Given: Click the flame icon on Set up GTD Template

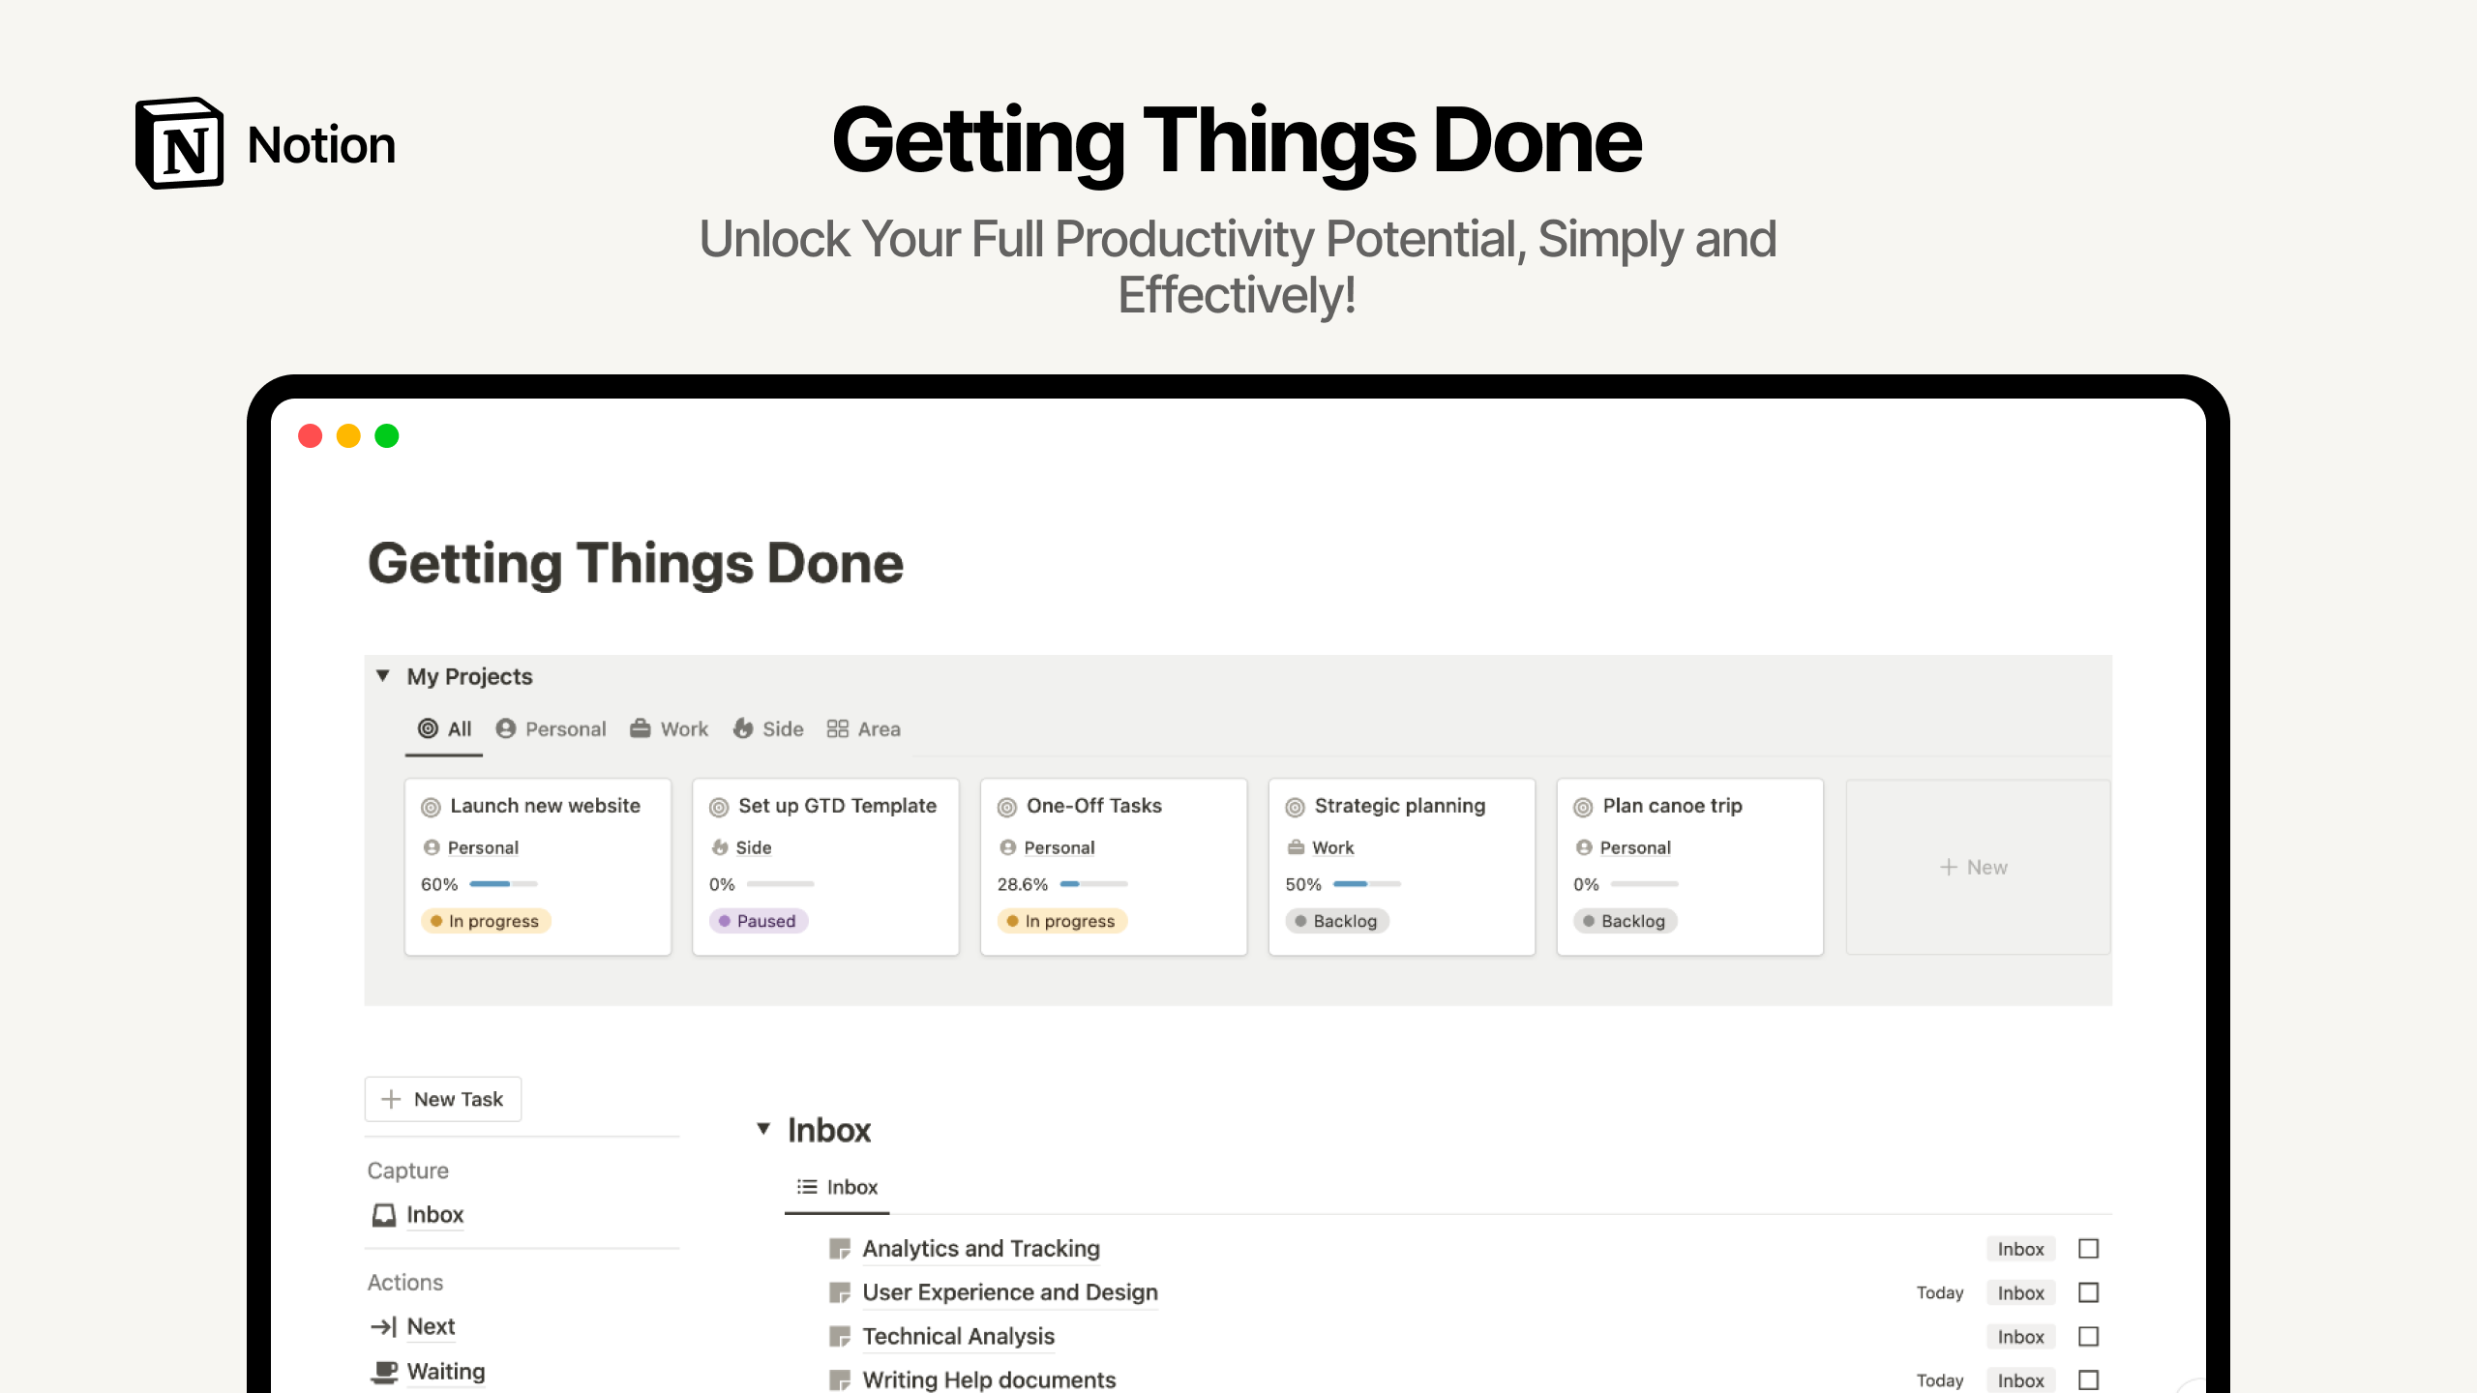Looking at the screenshot, I should pos(720,847).
